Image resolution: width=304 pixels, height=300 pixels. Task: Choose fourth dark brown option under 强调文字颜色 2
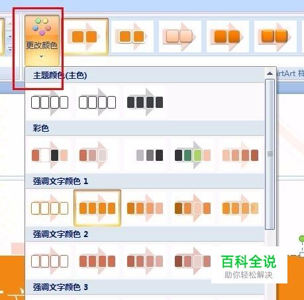tap(193, 261)
